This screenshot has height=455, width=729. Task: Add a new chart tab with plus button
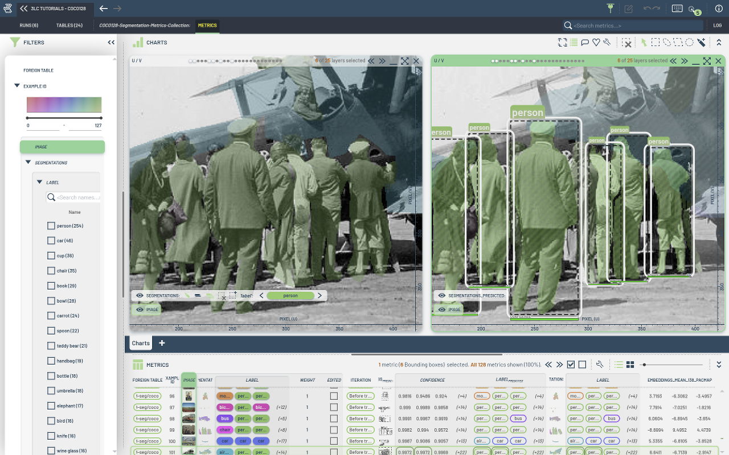pos(162,343)
